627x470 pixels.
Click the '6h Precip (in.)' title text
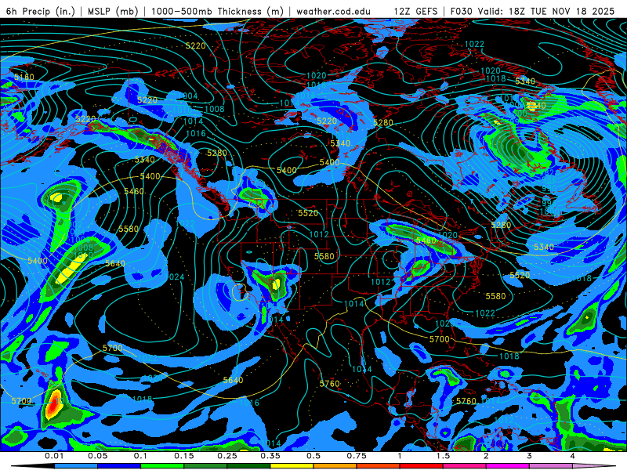41,11
